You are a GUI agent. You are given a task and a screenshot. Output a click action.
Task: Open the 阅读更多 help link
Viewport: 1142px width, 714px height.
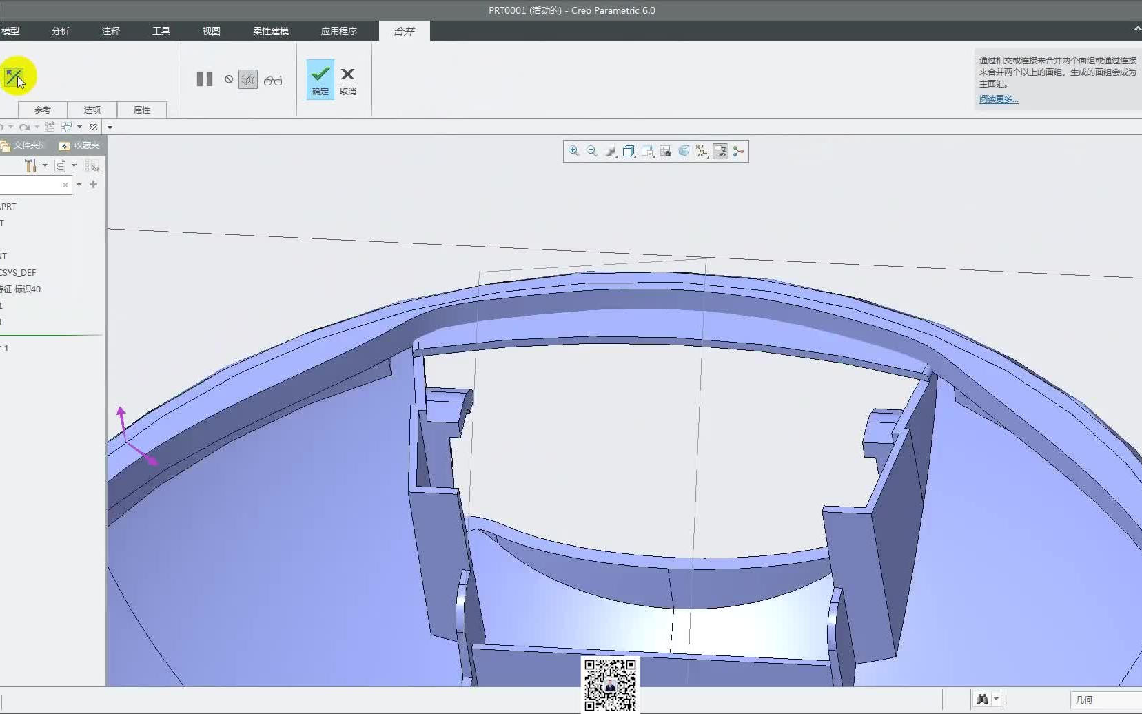click(999, 99)
